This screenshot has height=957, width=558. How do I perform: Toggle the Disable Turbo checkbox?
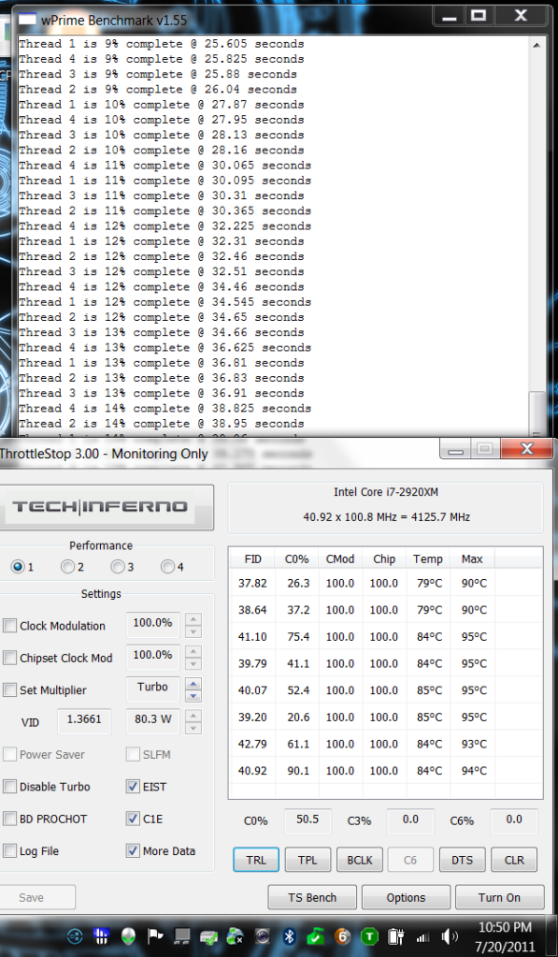[9, 787]
